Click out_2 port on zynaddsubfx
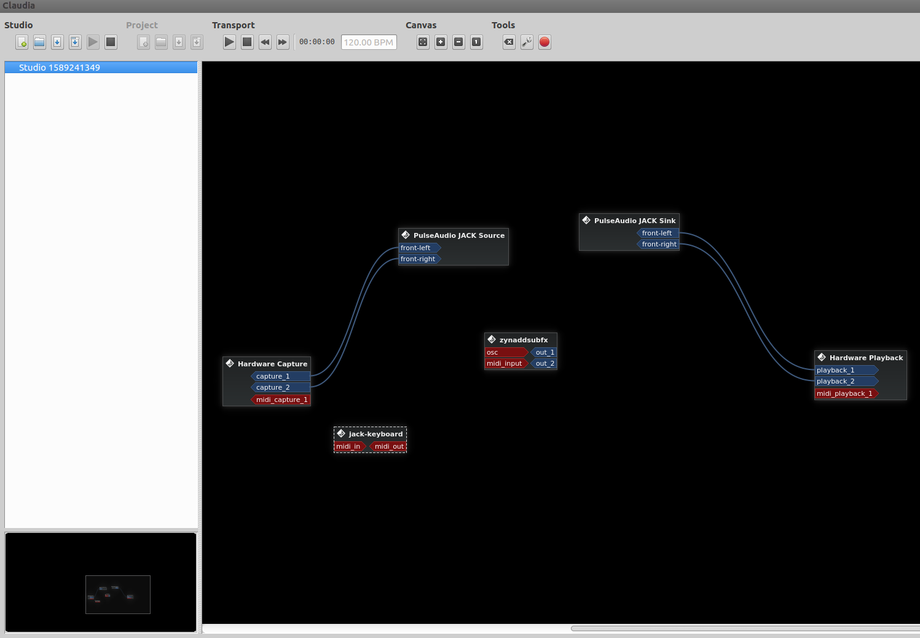 coord(544,363)
